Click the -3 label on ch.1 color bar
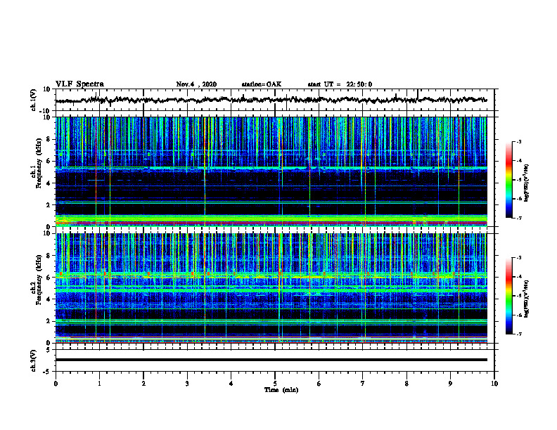Image resolution: width=557 pixels, height=430 pixels. point(518,141)
